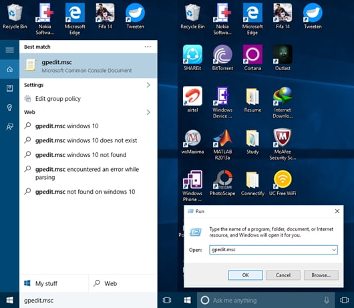Screen dimensions: 354x308
Task: Click microphone icon in Ask me anything box
Action: click(327, 300)
